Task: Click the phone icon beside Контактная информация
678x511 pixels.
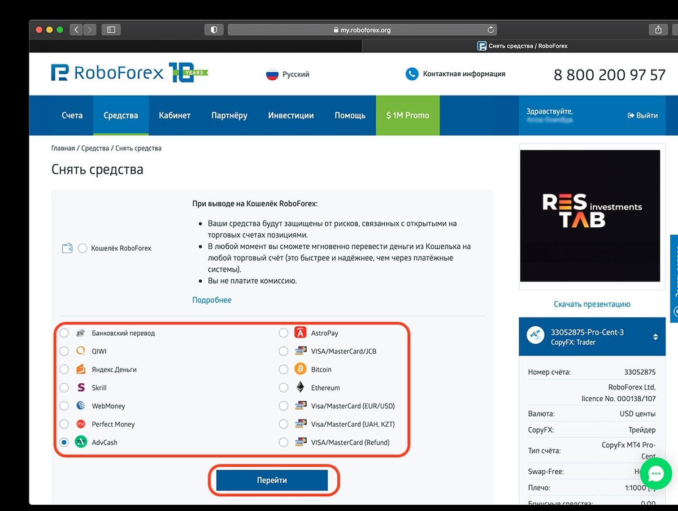Action: point(412,74)
